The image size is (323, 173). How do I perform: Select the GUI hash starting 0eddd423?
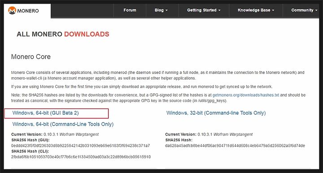pos(80,146)
